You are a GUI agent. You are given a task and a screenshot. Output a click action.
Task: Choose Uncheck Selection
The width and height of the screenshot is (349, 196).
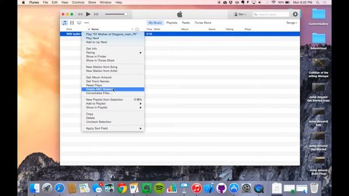click(x=113, y=122)
